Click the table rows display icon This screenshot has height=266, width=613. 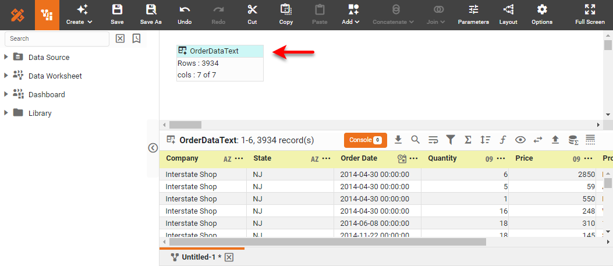pyautogui.click(x=590, y=140)
